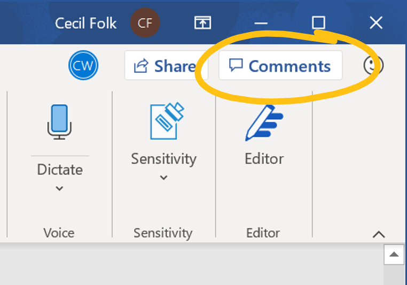Image resolution: width=407 pixels, height=285 pixels.
Task: Maximize the Word window
Action: coord(318,22)
